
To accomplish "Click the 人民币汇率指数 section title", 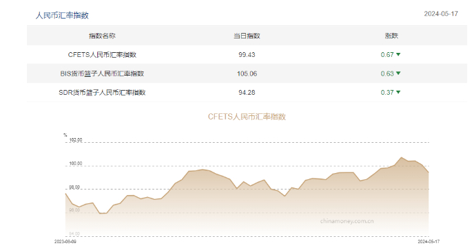I will [x=62, y=15].
